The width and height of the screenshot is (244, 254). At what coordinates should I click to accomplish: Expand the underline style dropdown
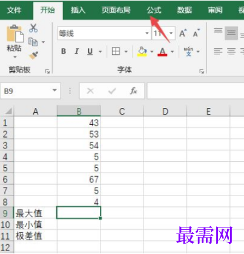coord(100,52)
